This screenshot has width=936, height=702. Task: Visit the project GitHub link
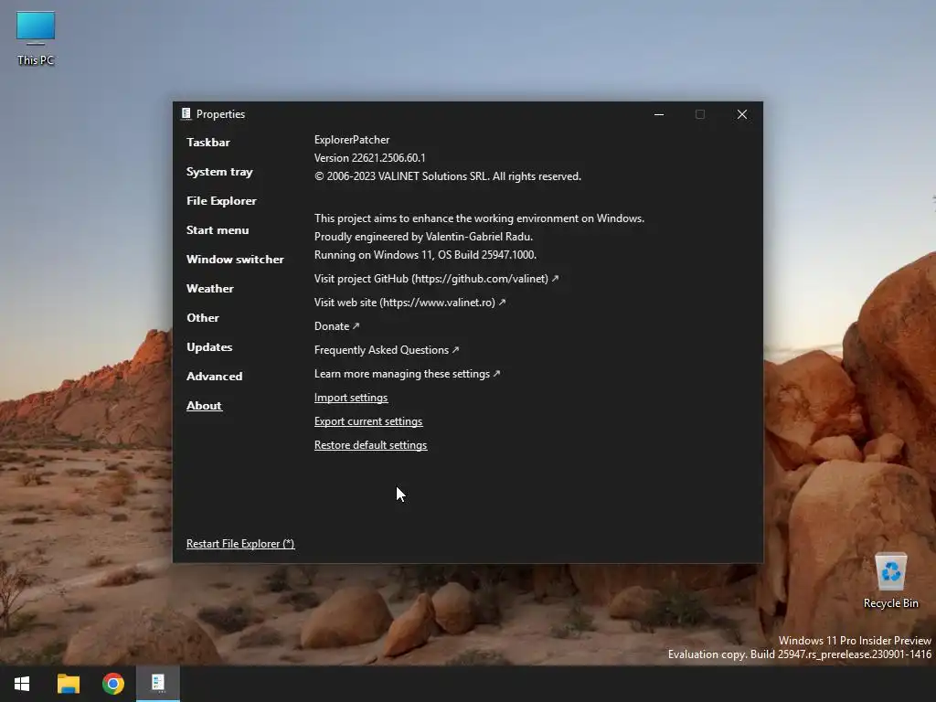pyautogui.click(x=436, y=279)
